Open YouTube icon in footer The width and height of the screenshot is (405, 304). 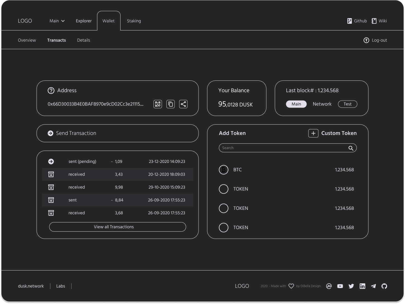point(340,286)
